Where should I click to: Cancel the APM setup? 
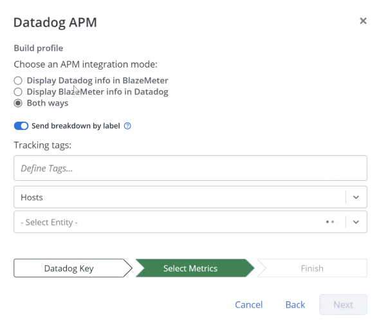(x=249, y=304)
